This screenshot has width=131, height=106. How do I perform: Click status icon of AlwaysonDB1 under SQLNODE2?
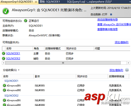(x=4, y=100)
